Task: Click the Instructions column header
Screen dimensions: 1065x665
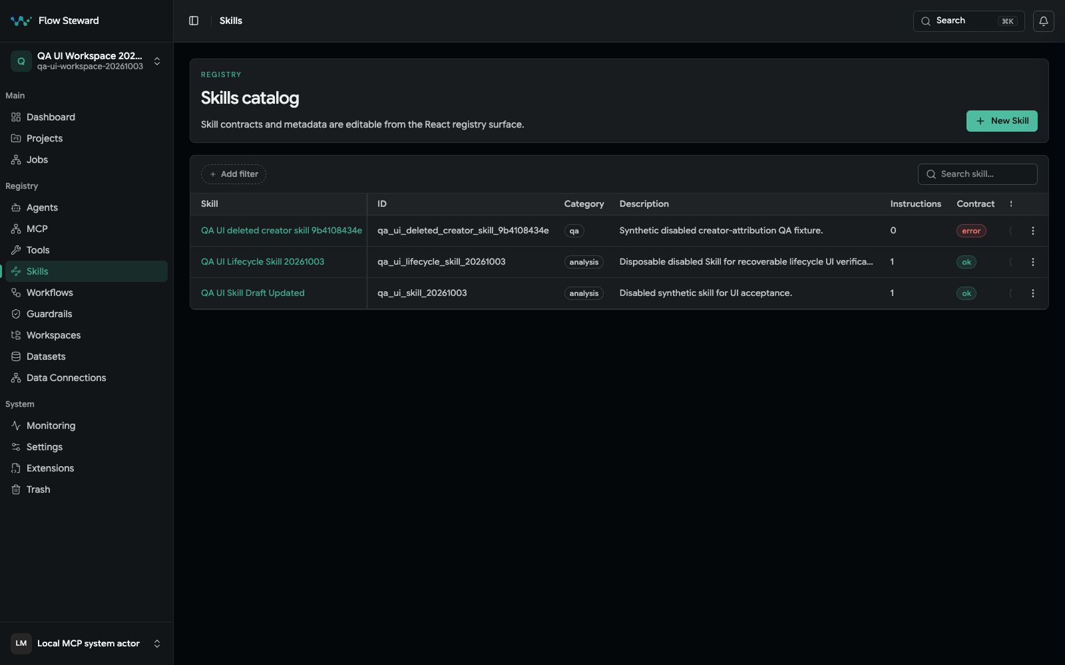Action: pyautogui.click(x=916, y=204)
